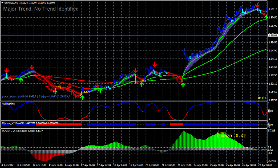Select the horizontal bid price line

tap(134, 35)
